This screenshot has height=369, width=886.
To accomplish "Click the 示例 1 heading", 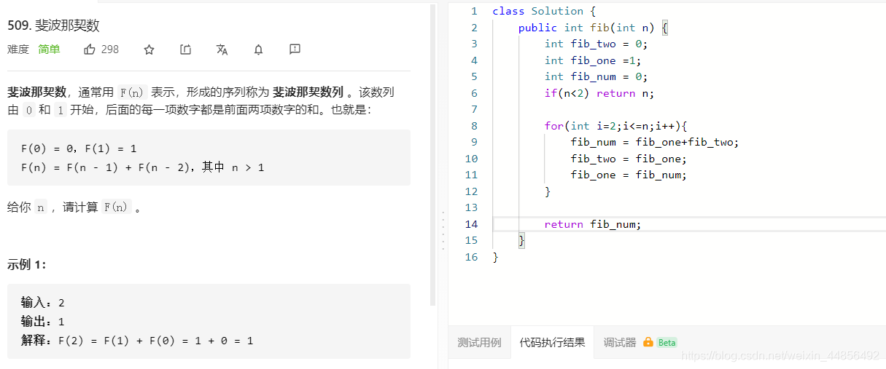I will [27, 265].
